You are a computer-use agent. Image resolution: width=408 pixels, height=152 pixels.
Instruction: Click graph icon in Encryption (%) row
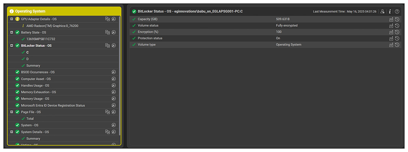391,32
